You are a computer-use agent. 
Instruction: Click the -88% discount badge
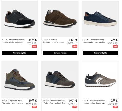[x=75, y=46]
